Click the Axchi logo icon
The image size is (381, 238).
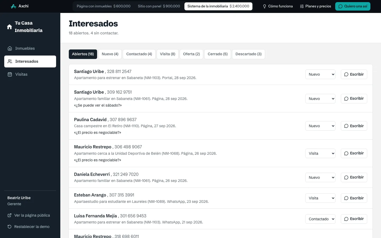[x=13, y=6]
